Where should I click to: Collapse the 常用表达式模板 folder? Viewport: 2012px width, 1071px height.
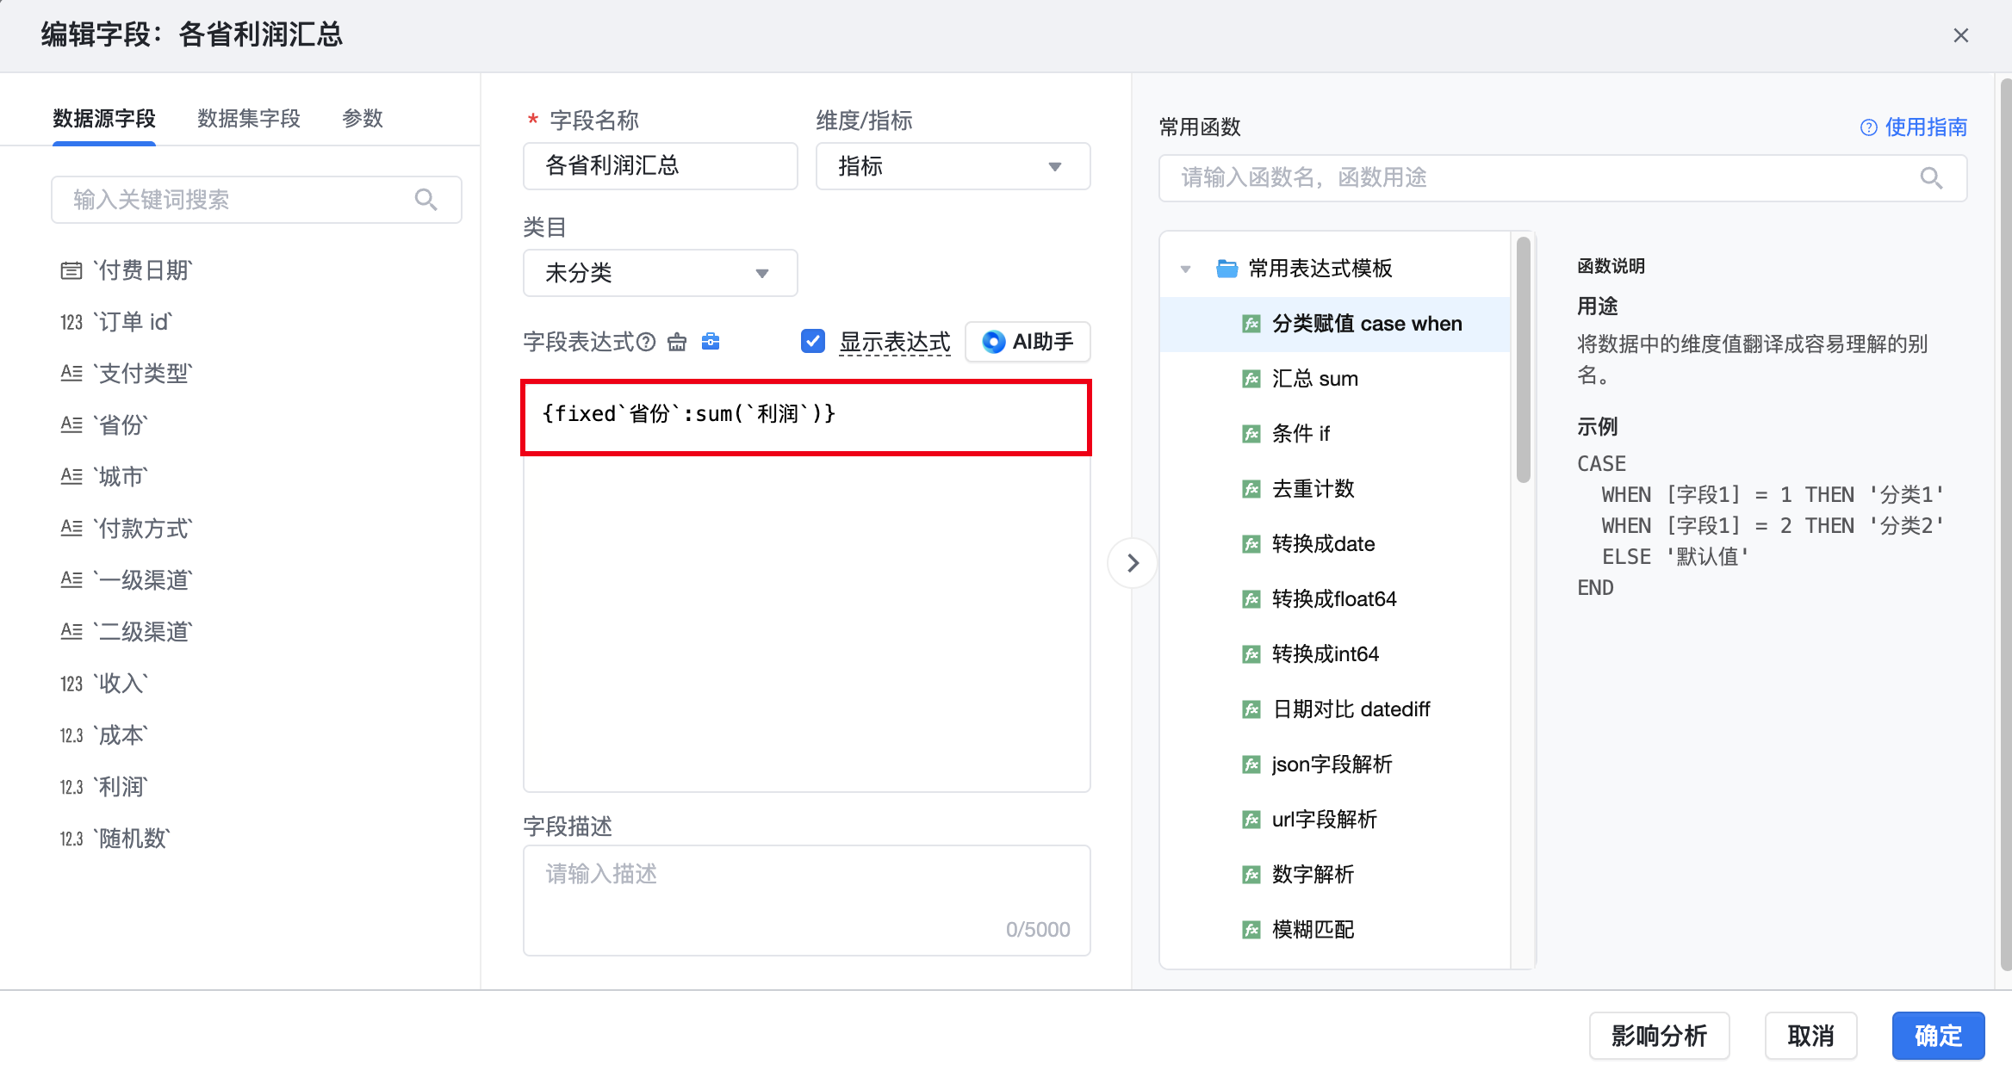(1186, 269)
